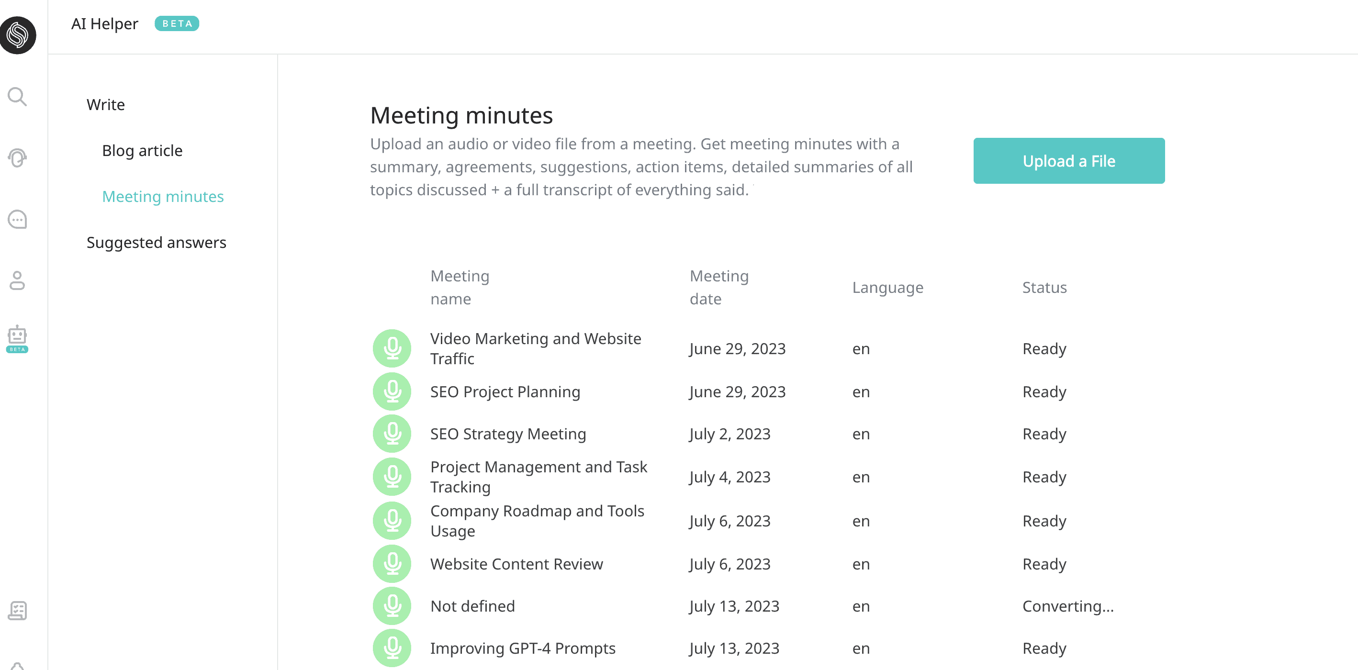Open the Blog article section
Viewport: 1358px width, 670px height.
tap(142, 151)
